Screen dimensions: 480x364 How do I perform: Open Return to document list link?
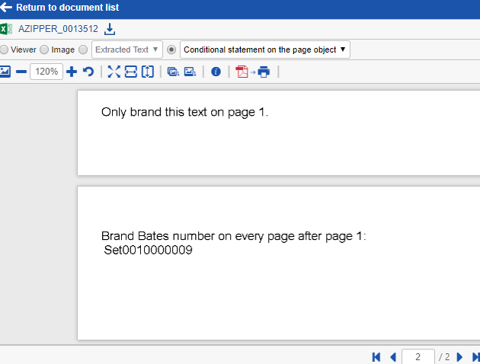67,8
